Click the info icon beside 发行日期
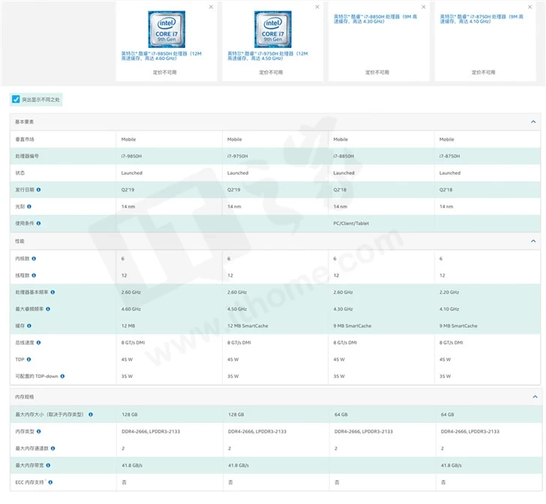The image size is (546, 504). (x=39, y=190)
